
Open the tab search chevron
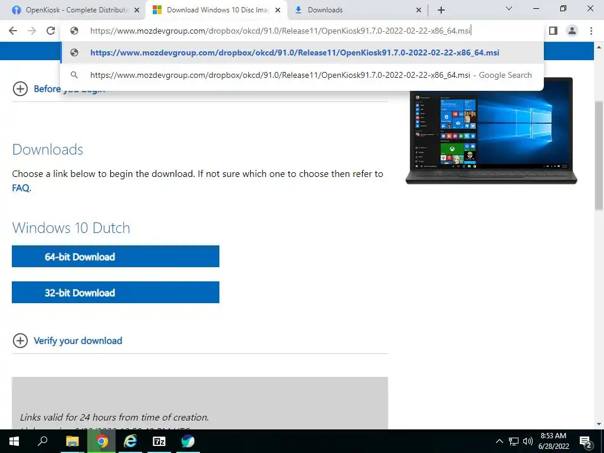(509, 8)
